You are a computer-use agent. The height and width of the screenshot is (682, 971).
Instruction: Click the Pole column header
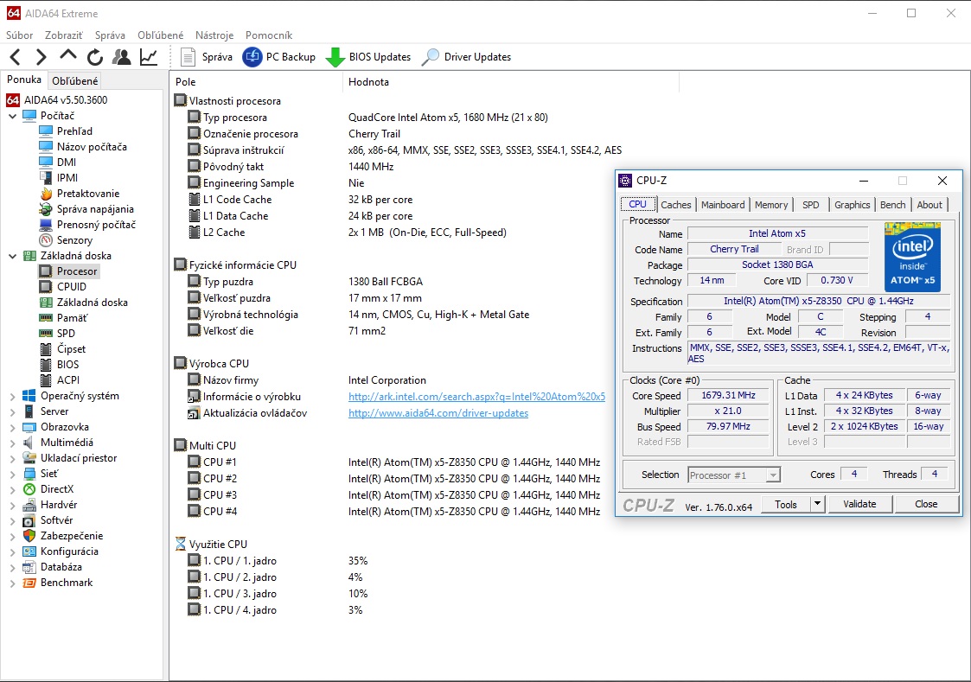tap(256, 82)
